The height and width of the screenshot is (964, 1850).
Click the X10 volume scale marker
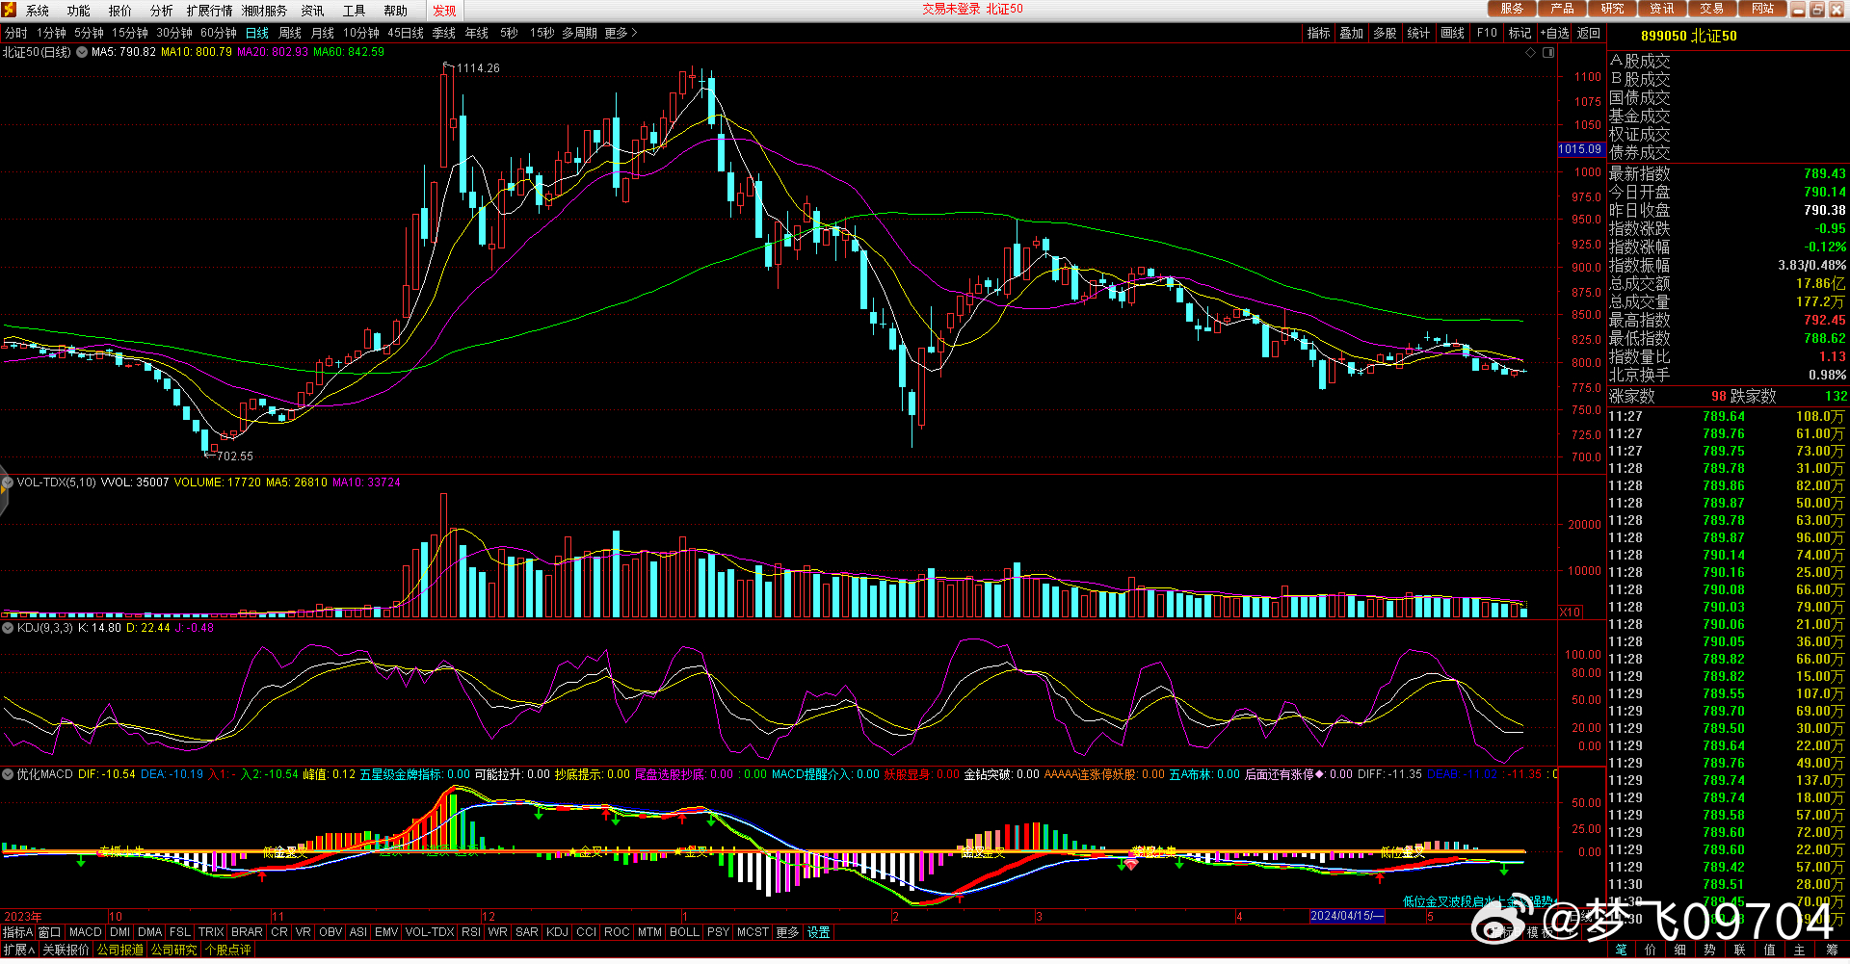click(x=1571, y=612)
